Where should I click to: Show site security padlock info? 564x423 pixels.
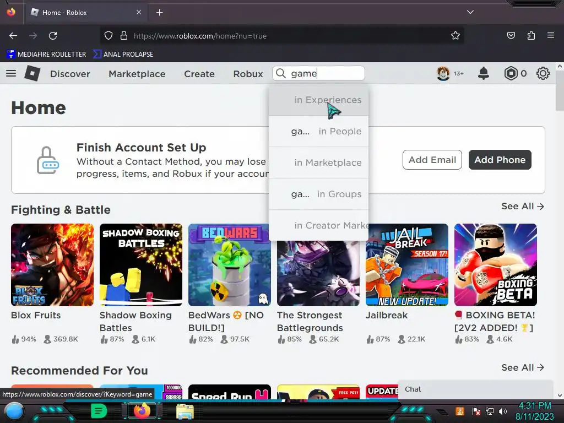click(124, 36)
